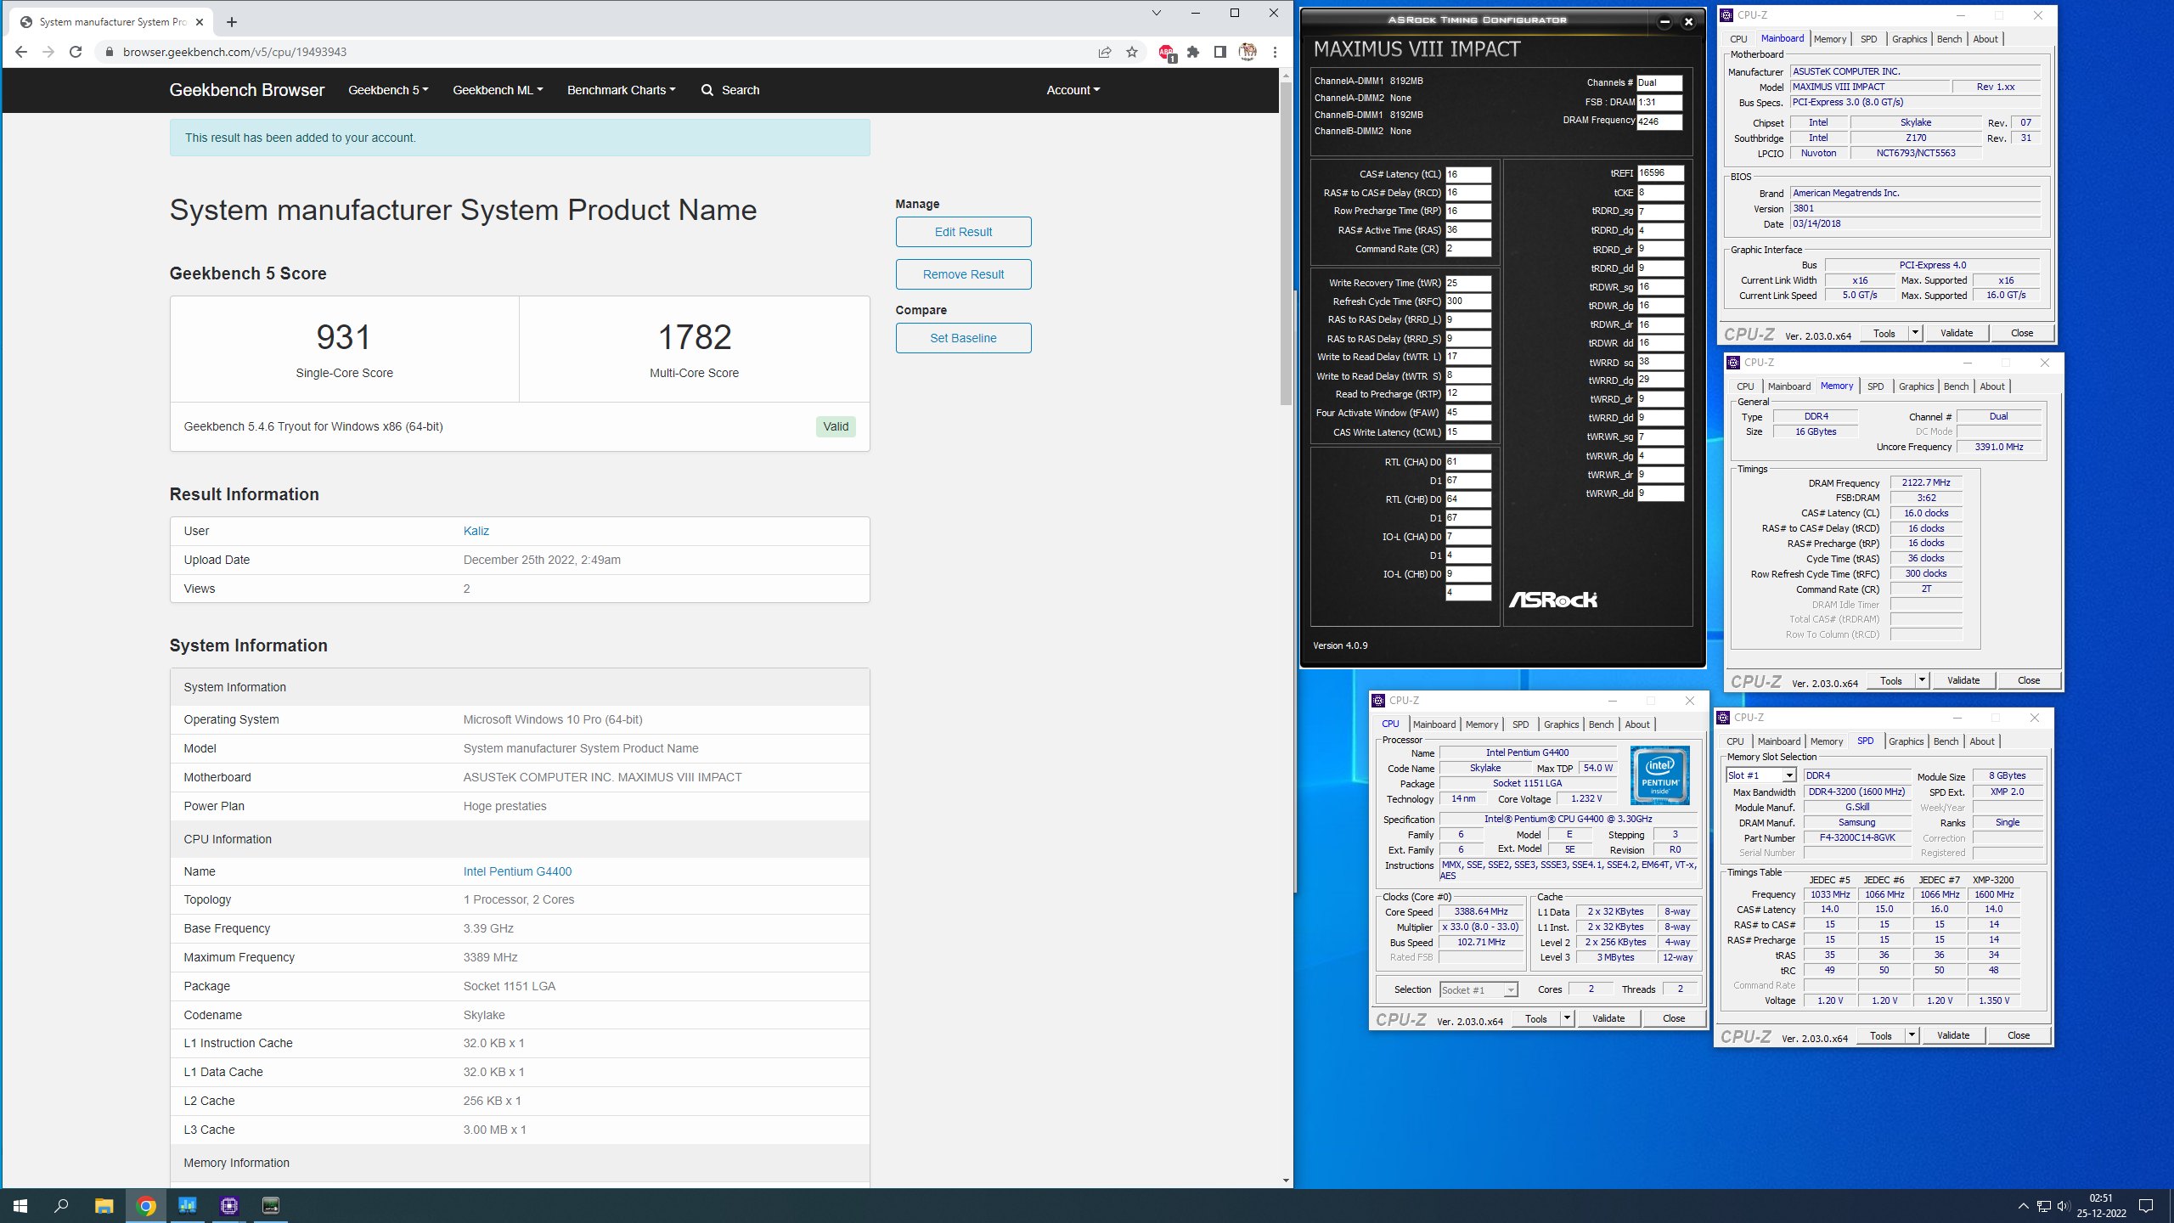Expand Tools dropdown arrow in Memory CPU-Z
This screenshot has height=1223, width=2174.
pyautogui.click(x=1922, y=680)
